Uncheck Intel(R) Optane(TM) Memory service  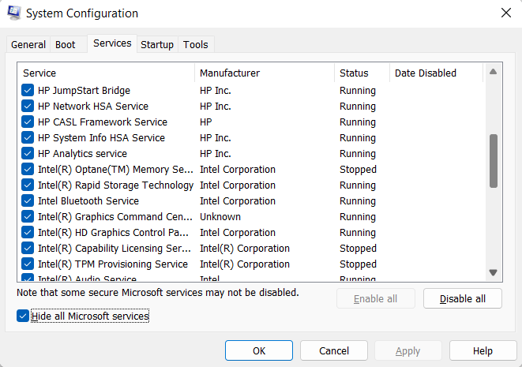click(28, 170)
